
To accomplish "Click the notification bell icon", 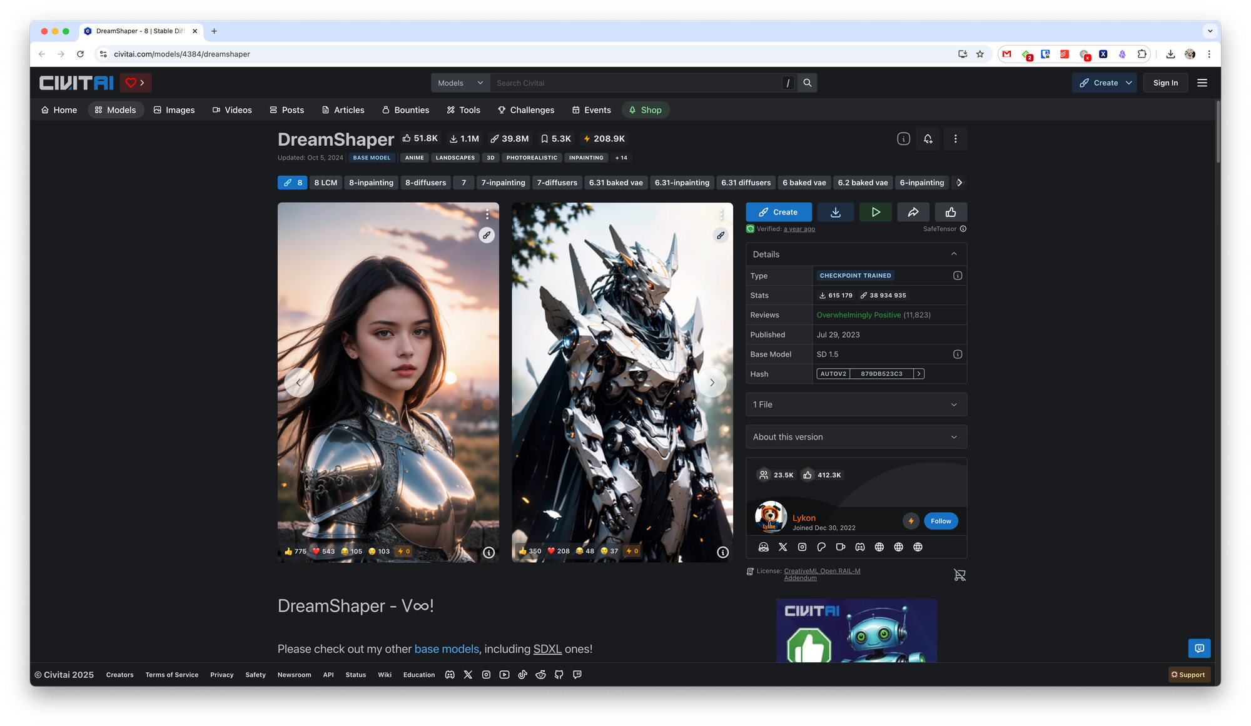I will pos(928,139).
